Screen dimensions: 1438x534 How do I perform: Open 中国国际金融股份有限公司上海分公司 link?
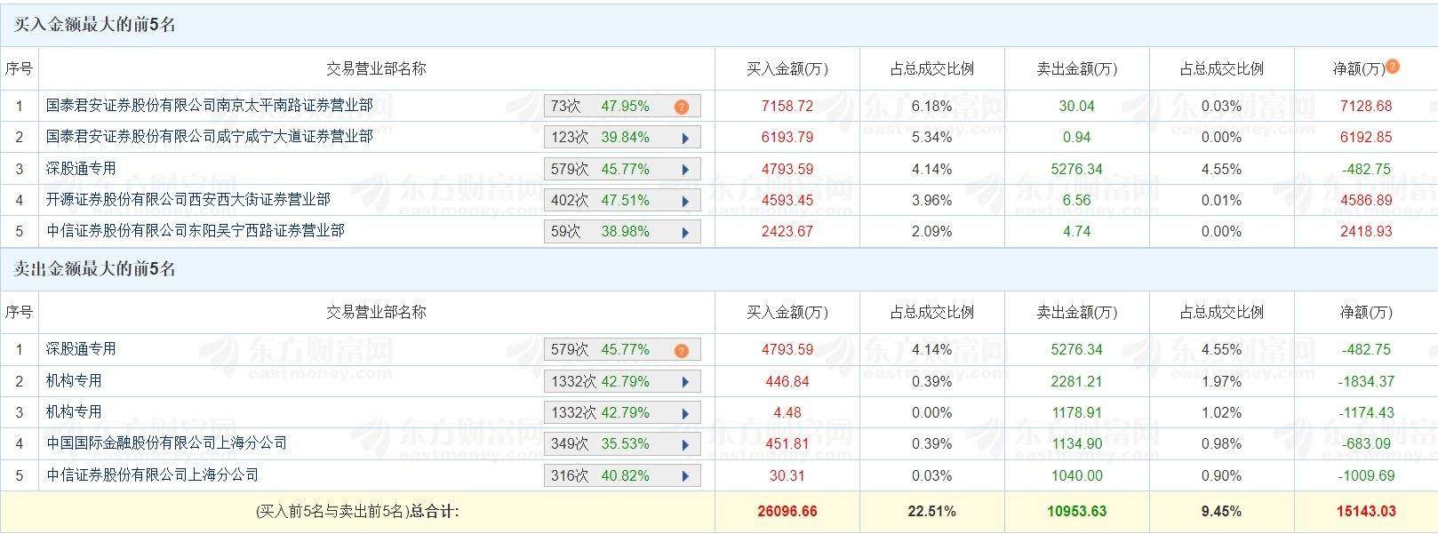point(166,443)
